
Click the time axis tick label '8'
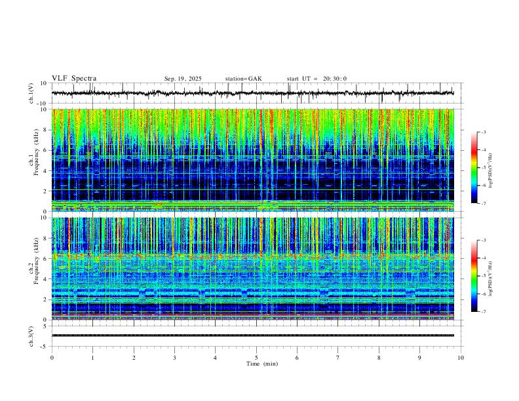(379, 358)
